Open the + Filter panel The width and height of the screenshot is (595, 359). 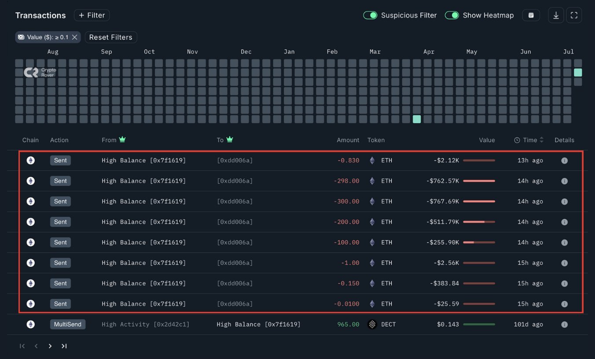pyautogui.click(x=92, y=15)
